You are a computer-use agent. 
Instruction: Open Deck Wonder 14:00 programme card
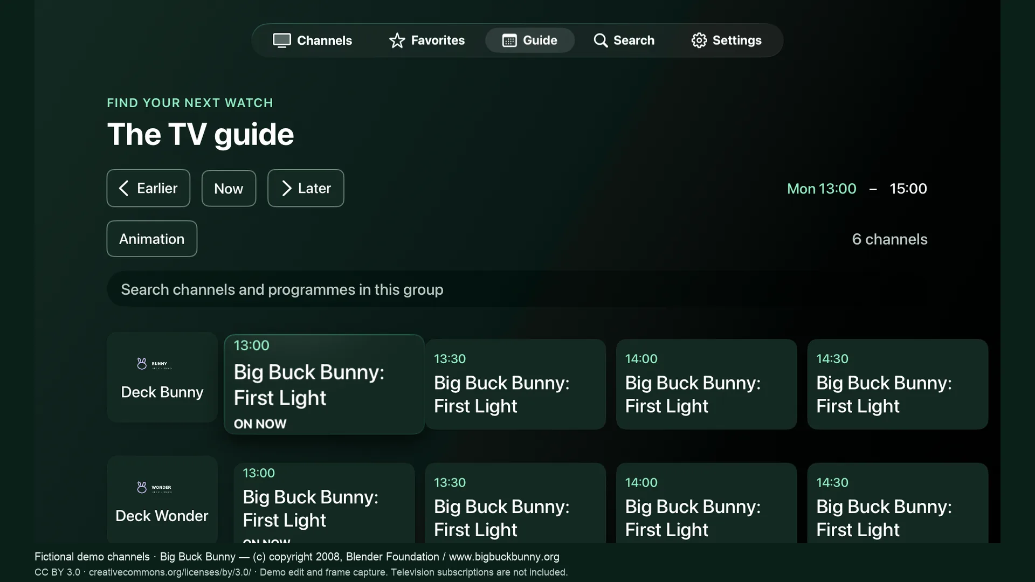[706, 503]
